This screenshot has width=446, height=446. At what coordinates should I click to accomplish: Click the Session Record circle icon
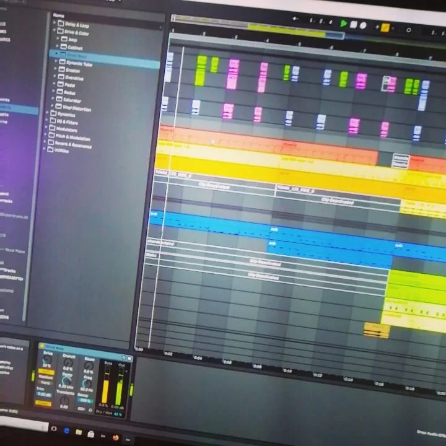point(408,30)
